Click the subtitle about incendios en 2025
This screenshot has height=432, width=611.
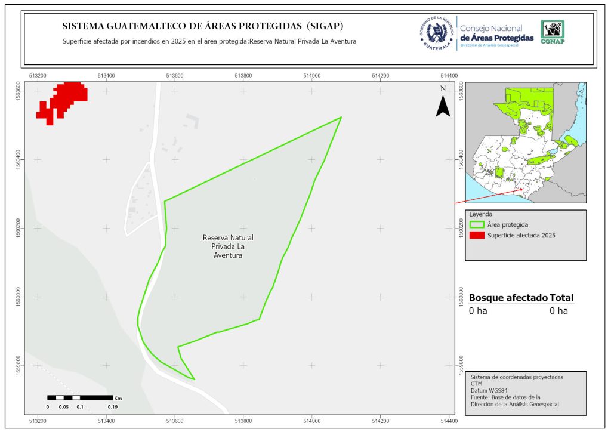tap(209, 42)
